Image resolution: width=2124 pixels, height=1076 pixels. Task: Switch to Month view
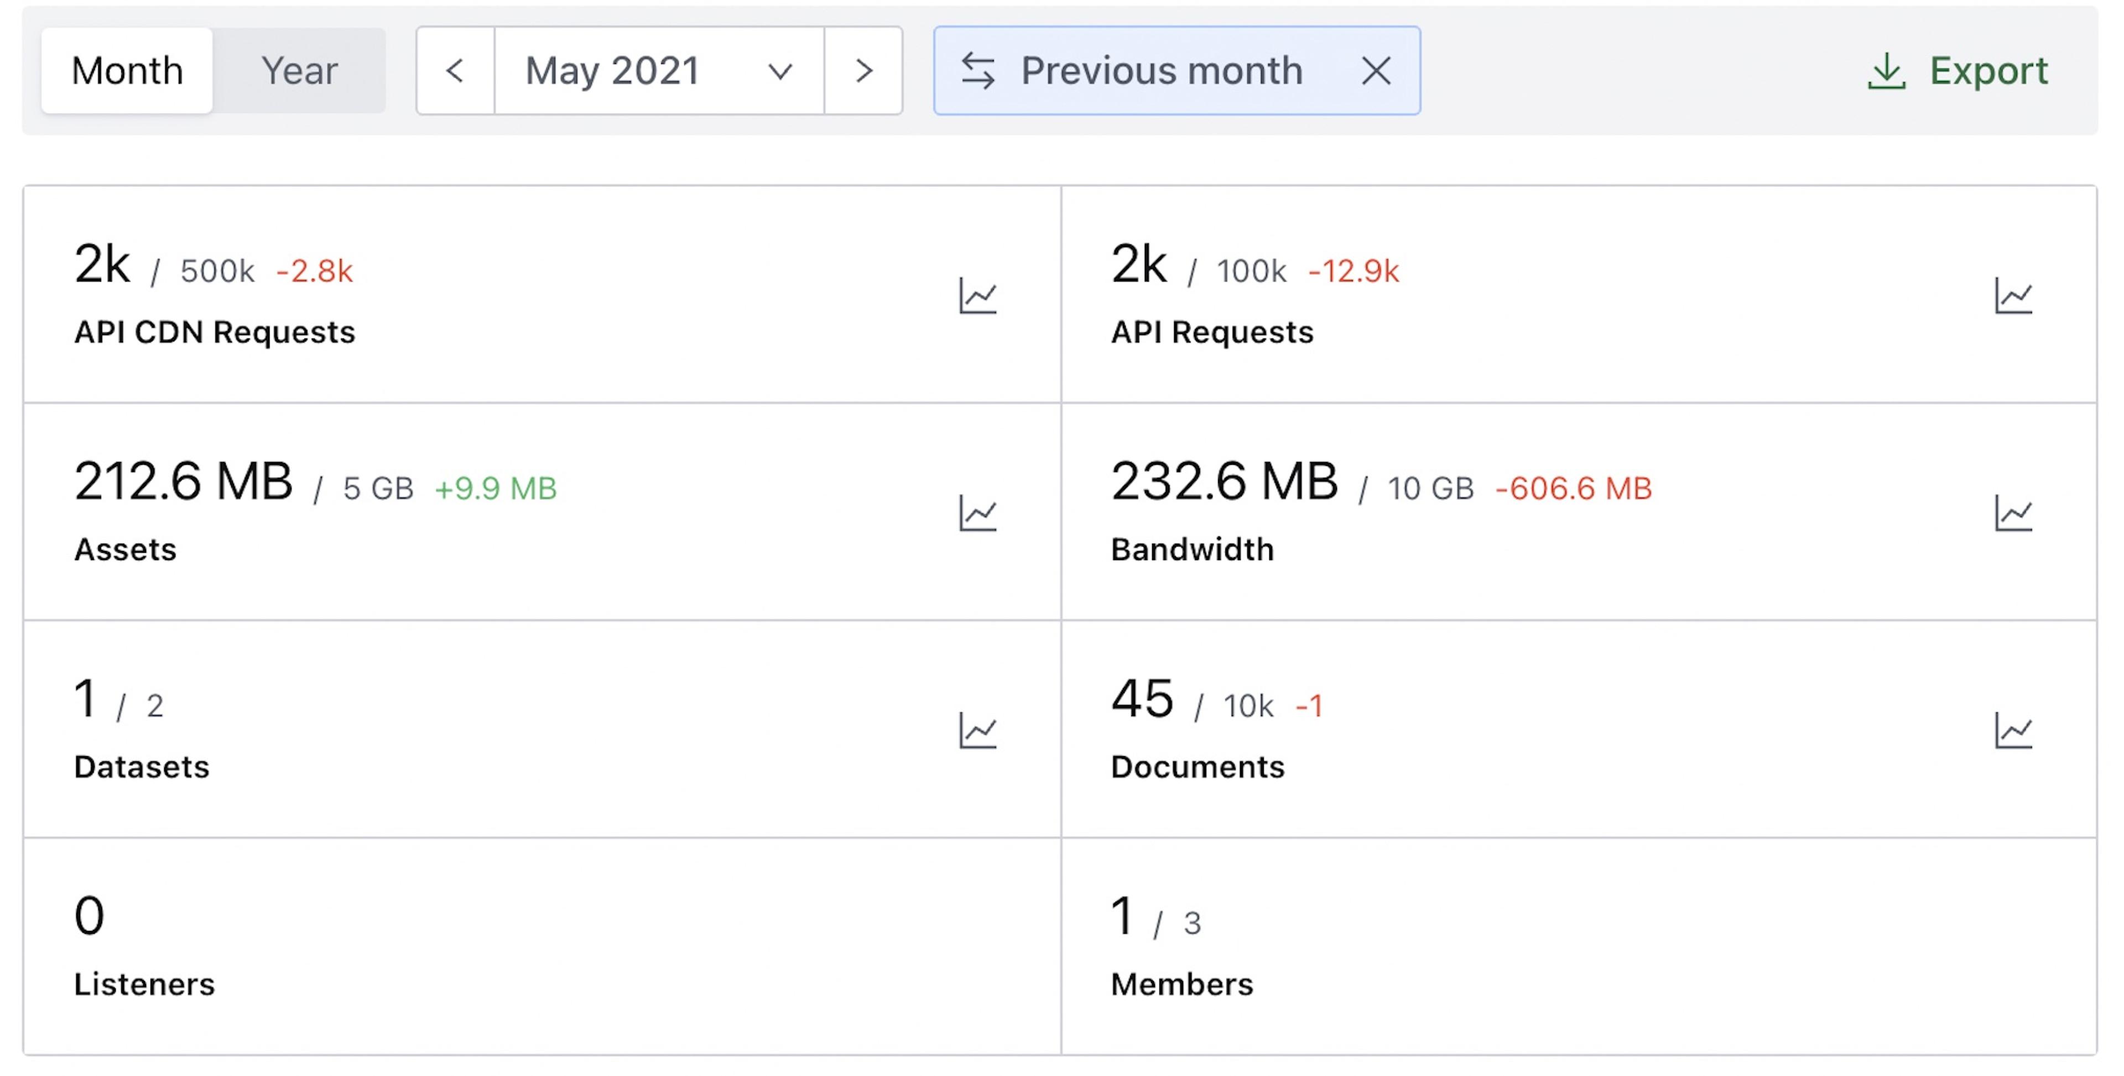coord(127,71)
